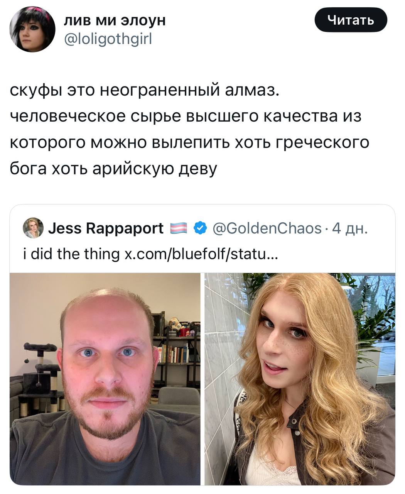
Task: Follow the account with the Читать button
Action: click(x=351, y=20)
